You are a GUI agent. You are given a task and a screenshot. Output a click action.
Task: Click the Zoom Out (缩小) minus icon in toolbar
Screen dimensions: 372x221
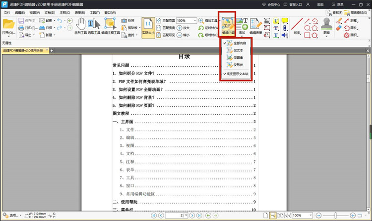(x=180, y=35)
